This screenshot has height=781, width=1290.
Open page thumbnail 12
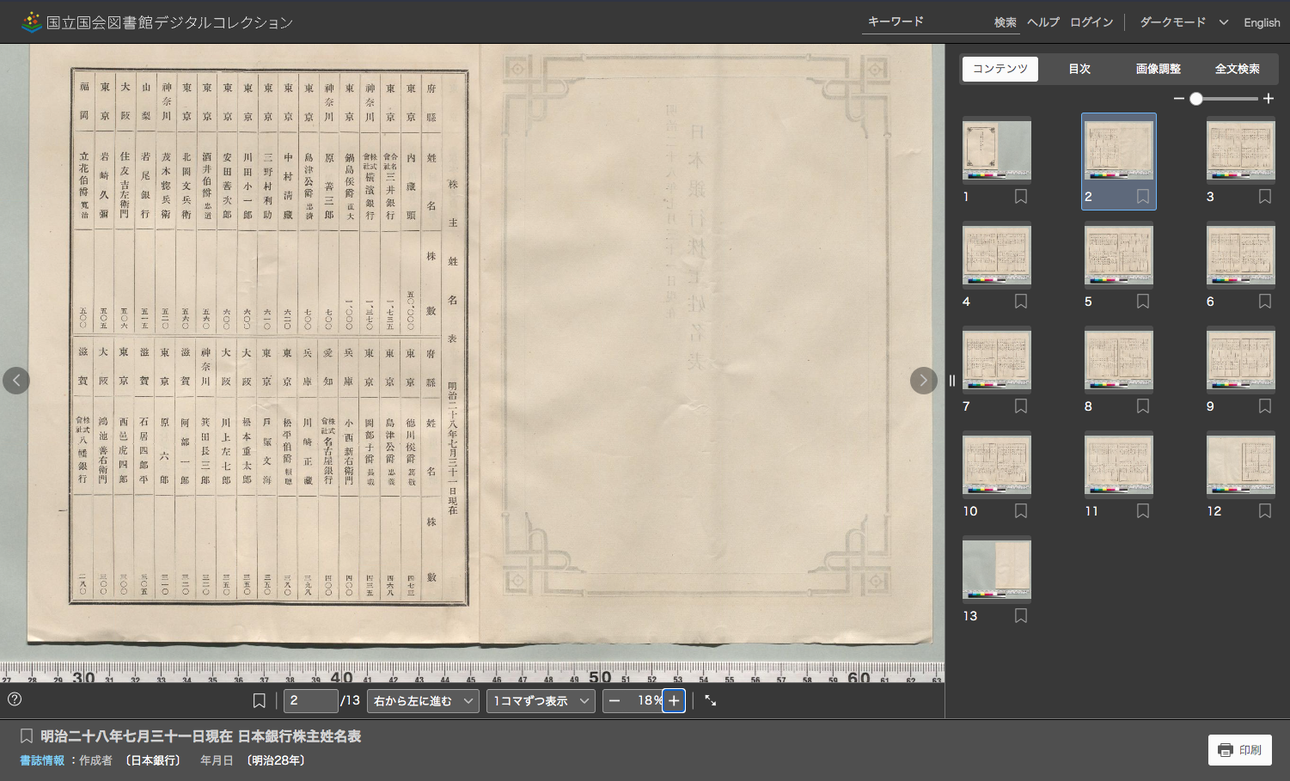[1241, 464]
